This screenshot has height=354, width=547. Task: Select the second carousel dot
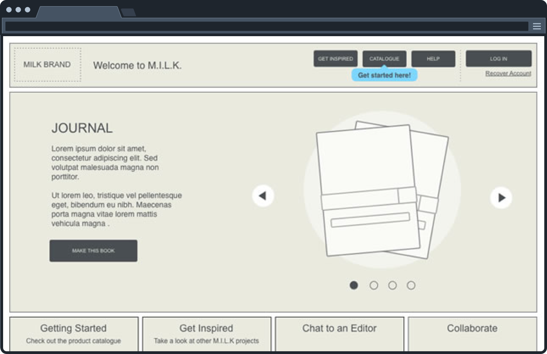click(x=374, y=285)
